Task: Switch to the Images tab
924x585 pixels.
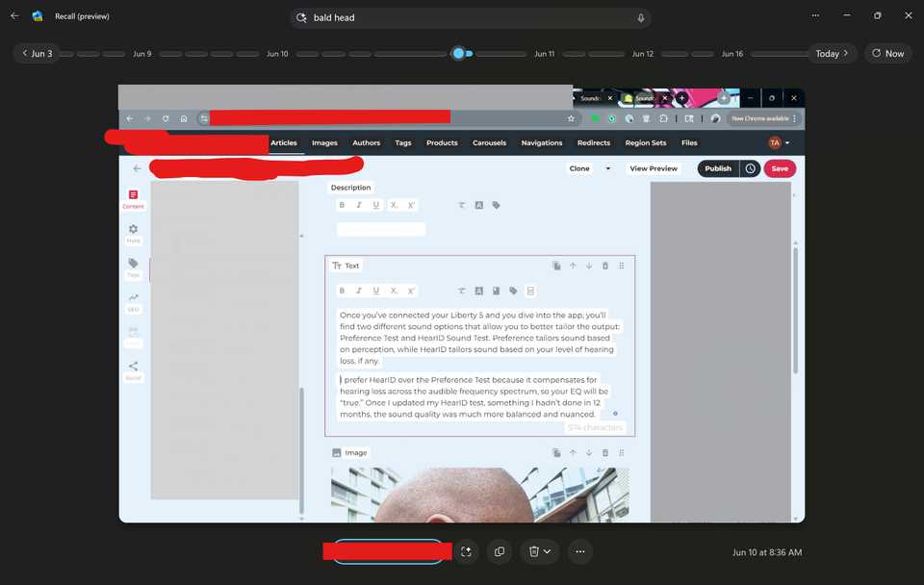Action: pyautogui.click(x=324, y=142)
